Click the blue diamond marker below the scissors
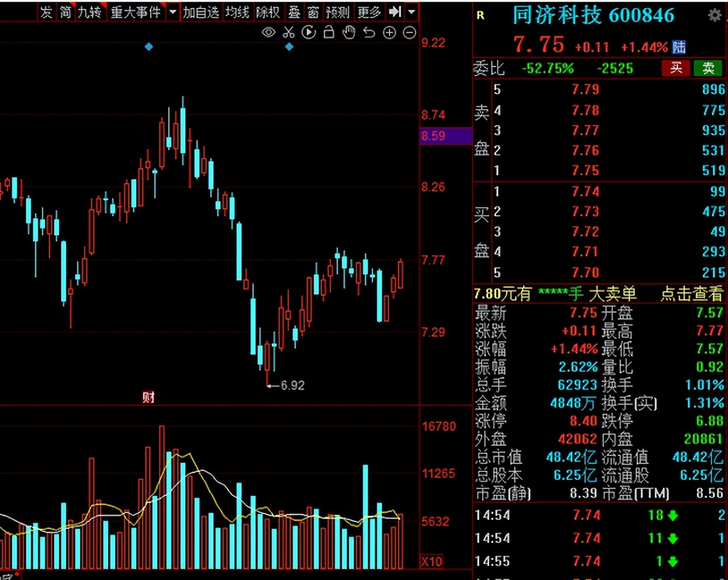This screenshot has height=580, width=728. click(x=289, y=47)
